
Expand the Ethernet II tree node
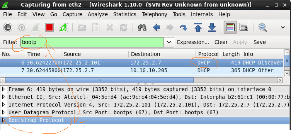pos(3,97)
